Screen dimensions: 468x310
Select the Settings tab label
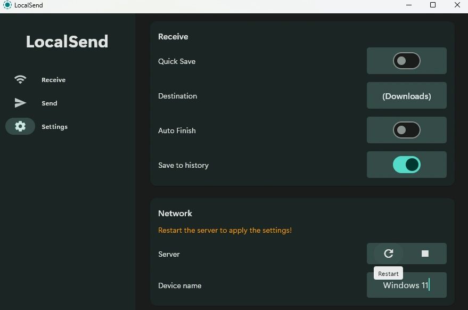click(x=54, y=127)
